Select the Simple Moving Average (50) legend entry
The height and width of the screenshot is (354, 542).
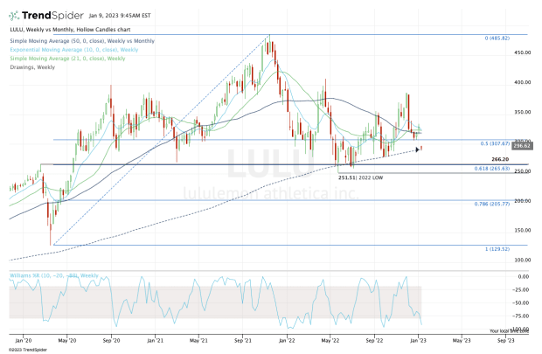[82, 41]
